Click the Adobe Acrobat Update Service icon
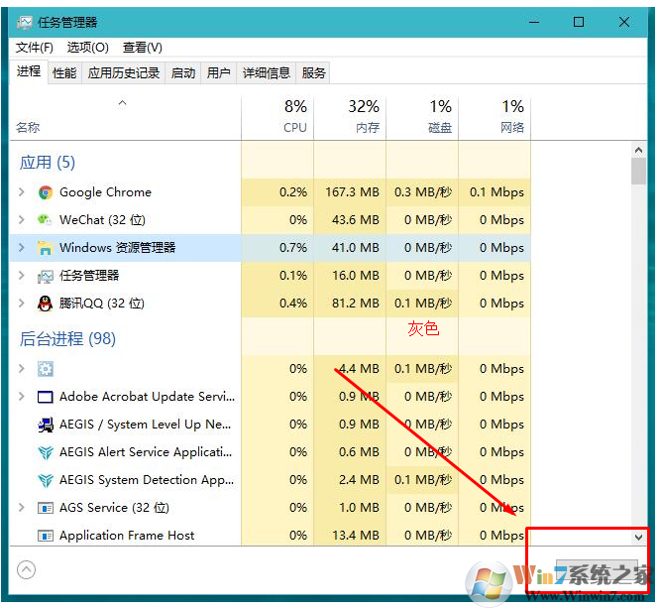Screen dimensions: 661x610 tap(46, 397)
